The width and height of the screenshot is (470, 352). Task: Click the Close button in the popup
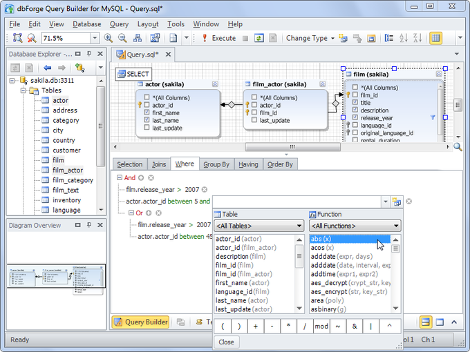click(227, 342)
